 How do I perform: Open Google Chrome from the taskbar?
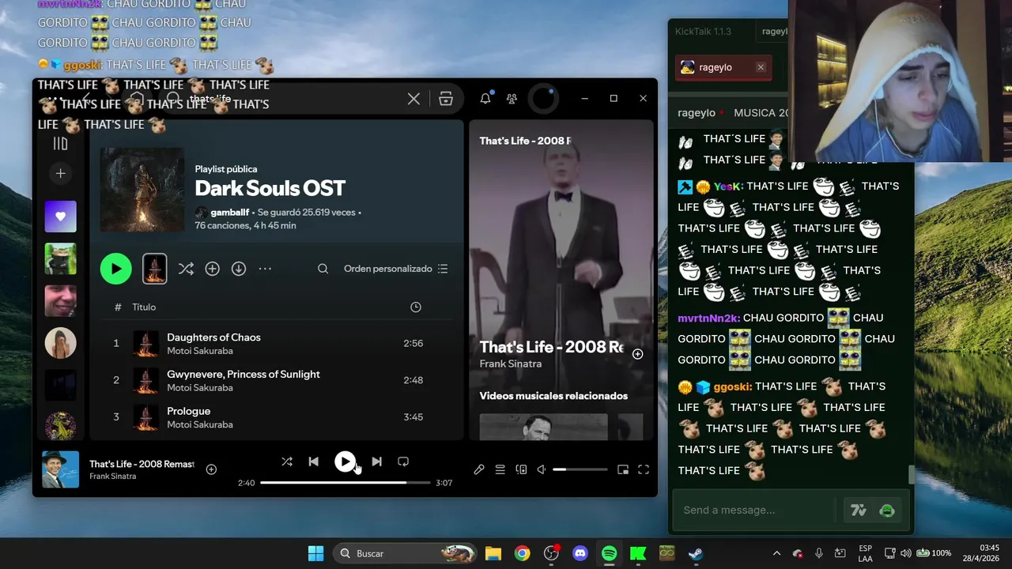[522, 553]
